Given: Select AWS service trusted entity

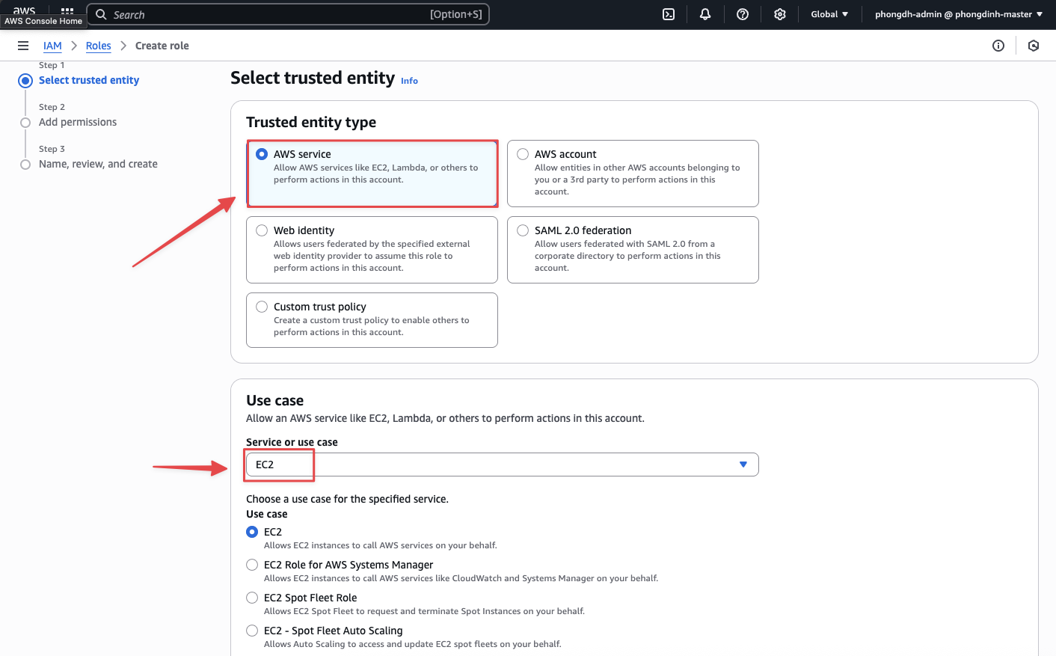Looking at the screenshot, I should point(372,174).
